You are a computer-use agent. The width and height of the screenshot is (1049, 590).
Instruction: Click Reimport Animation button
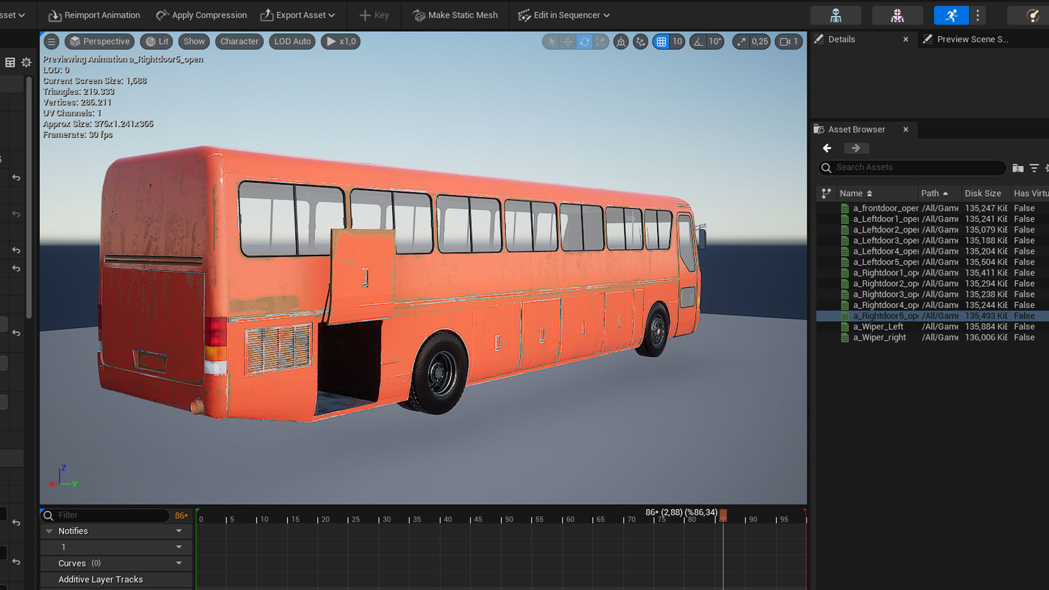pos(94,15)
